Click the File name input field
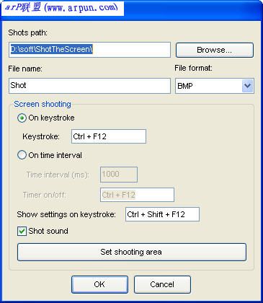 point(89,86)
